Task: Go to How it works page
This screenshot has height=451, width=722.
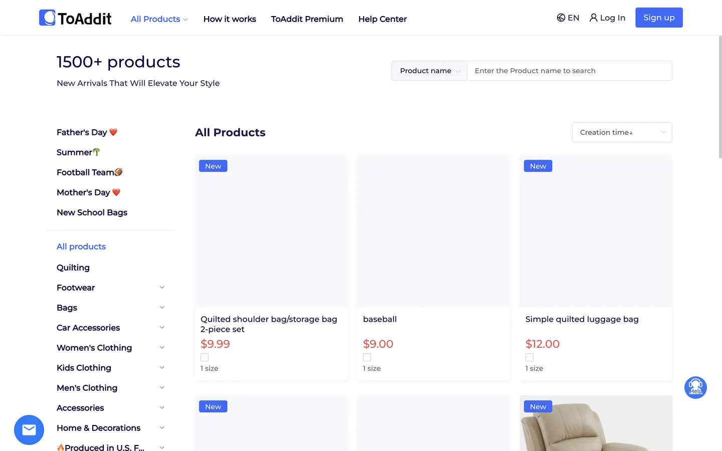Action: pos(230,19)
